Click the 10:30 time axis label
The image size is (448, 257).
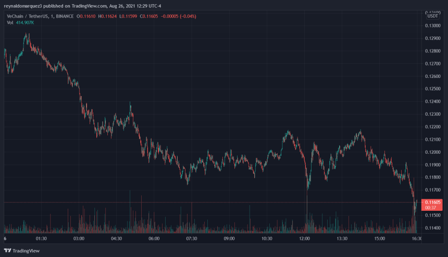[267, 238]
